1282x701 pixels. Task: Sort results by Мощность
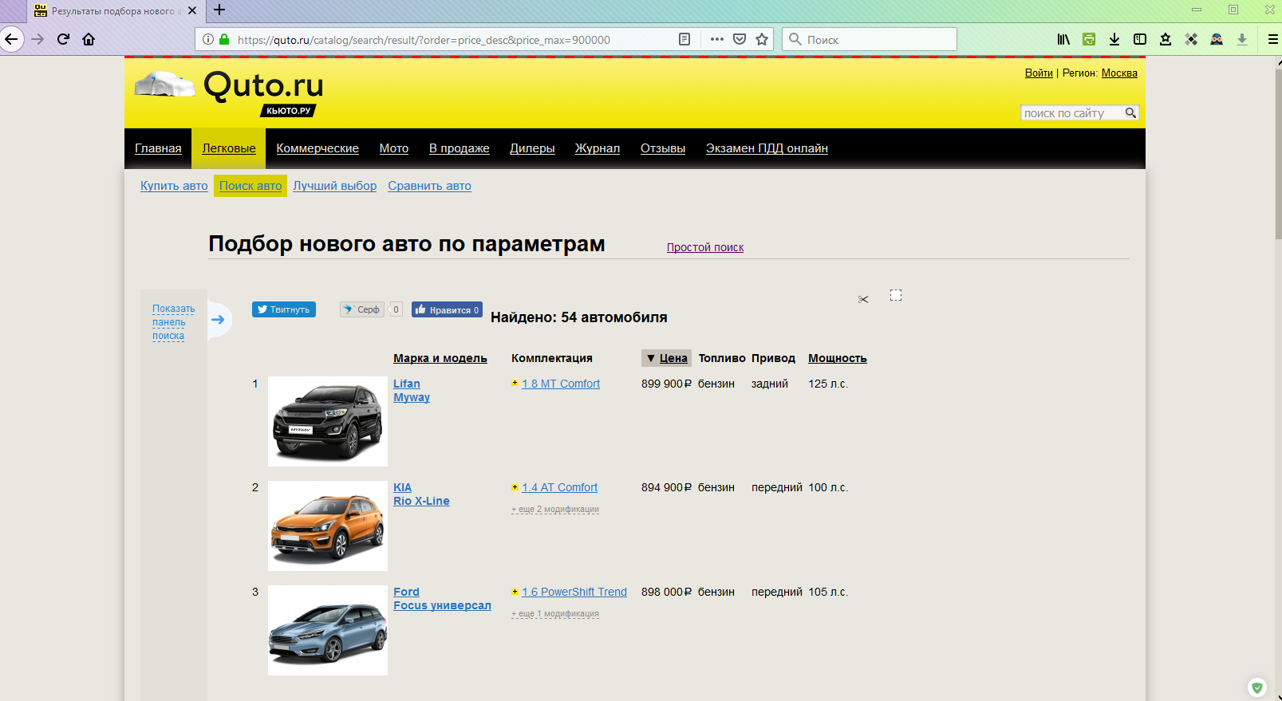click(x=838, y=358)
